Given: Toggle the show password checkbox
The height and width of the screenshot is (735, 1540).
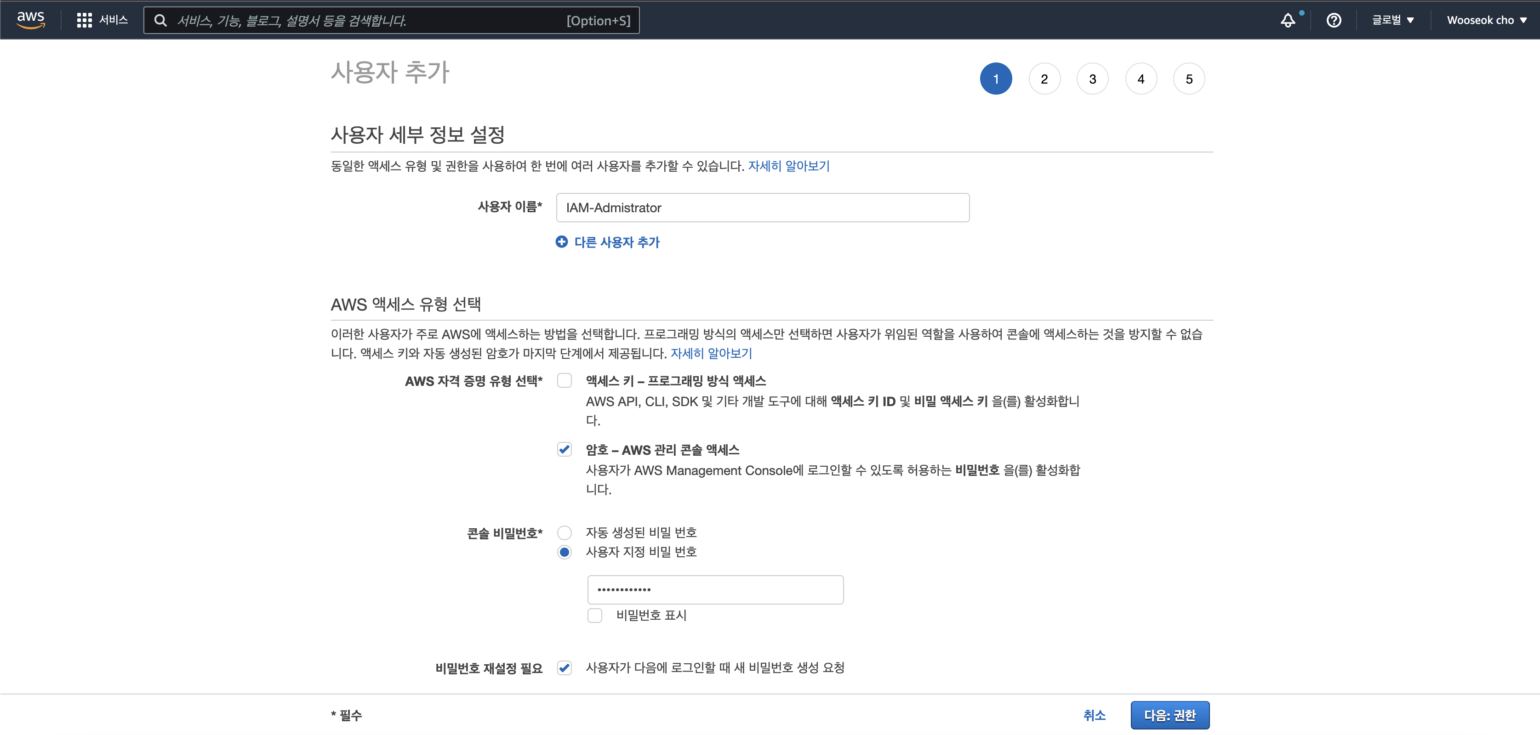Looking at the screenshot, I should [x=594, y=615].
